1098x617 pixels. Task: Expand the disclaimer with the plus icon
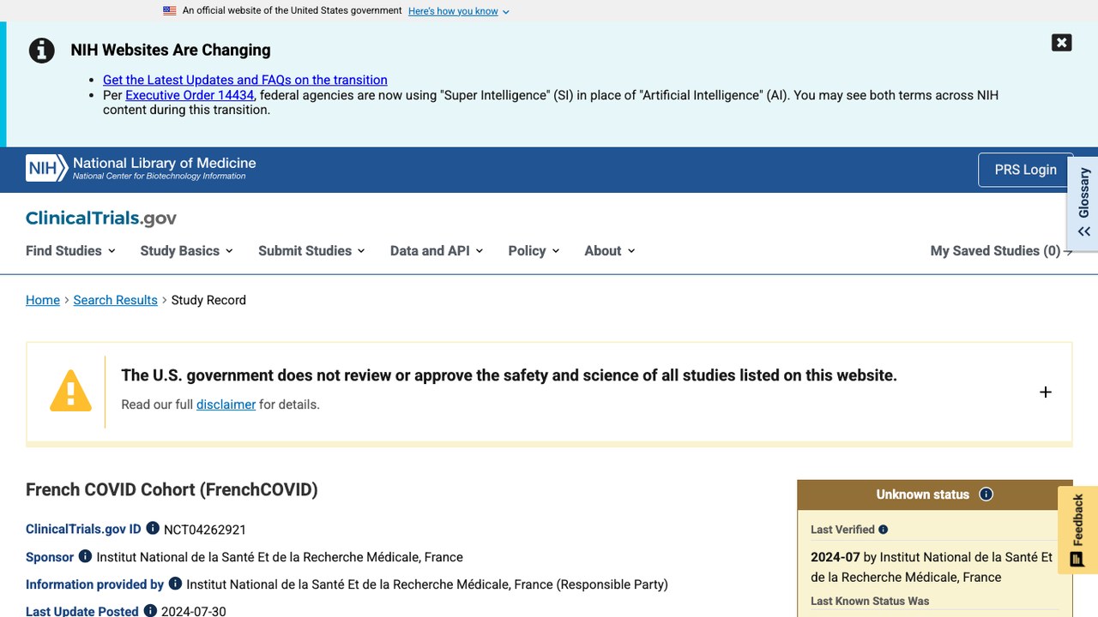point(1046,392)
